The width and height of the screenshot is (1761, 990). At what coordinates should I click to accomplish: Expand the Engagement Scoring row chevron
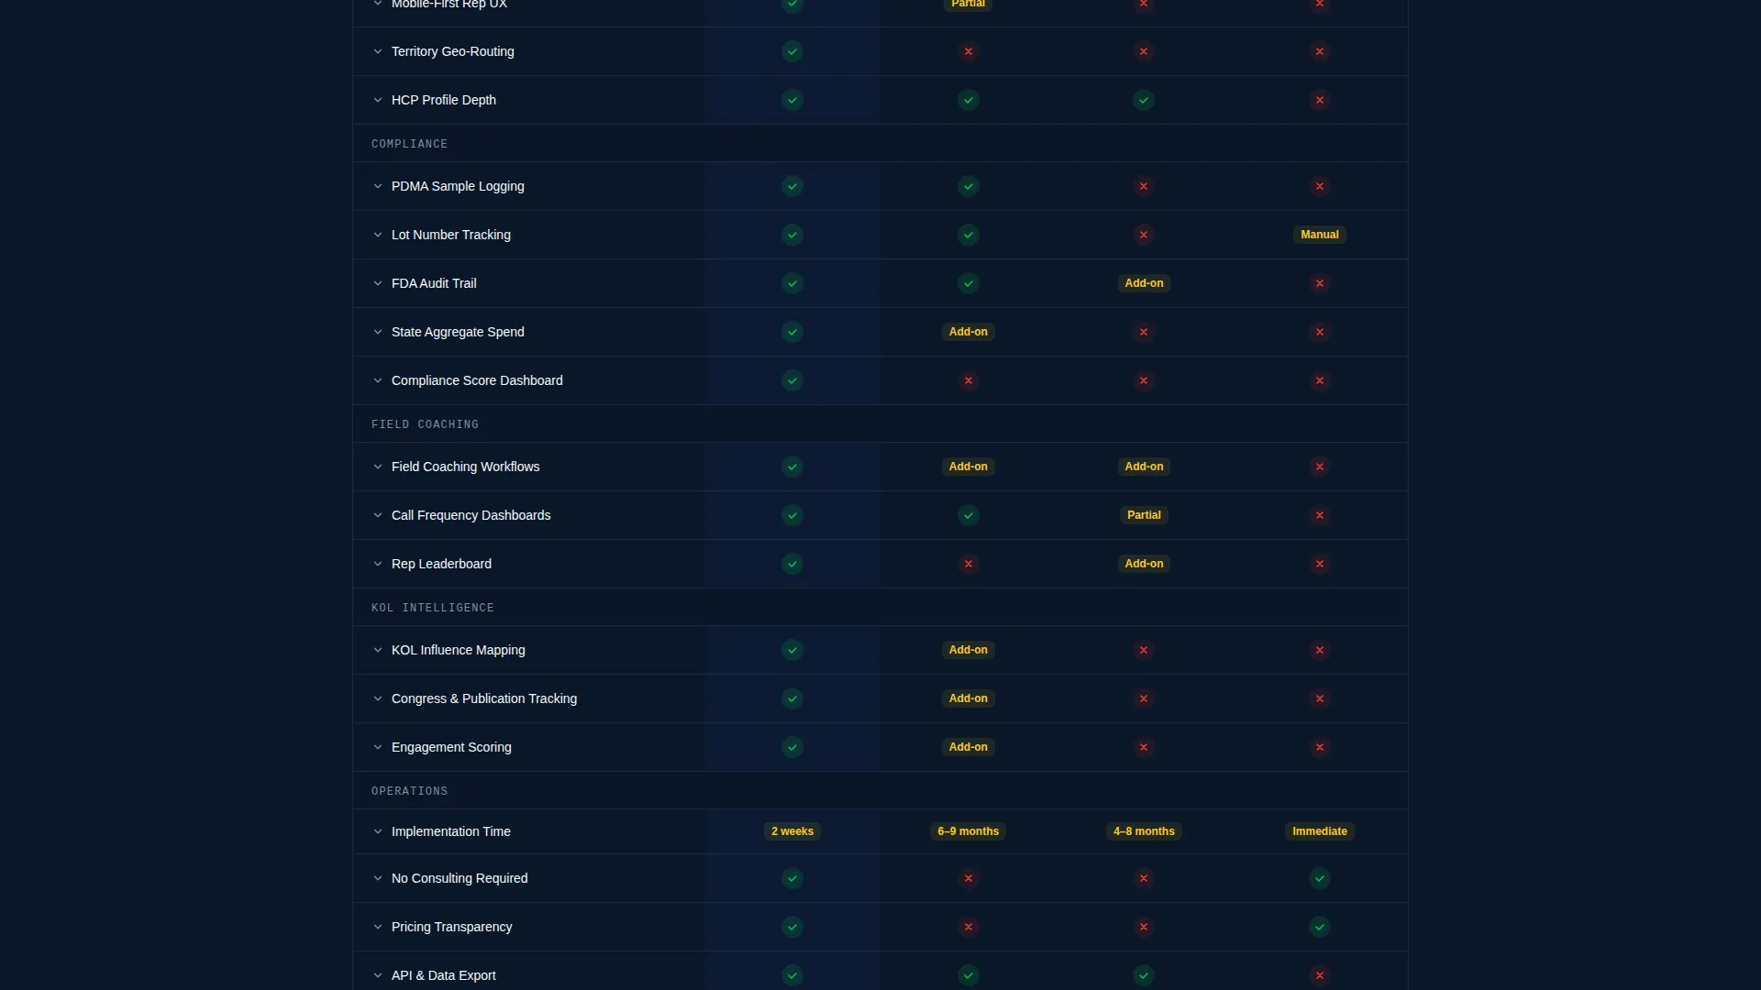[x=377, y=747]
